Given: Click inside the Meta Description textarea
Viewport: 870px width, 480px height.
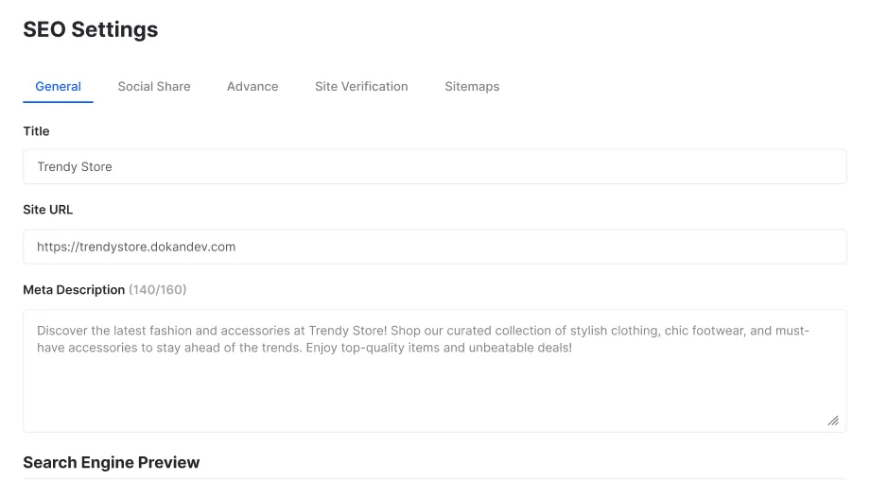Looking at the screenshot, I should pyautogui.click(x=434, y=370).
